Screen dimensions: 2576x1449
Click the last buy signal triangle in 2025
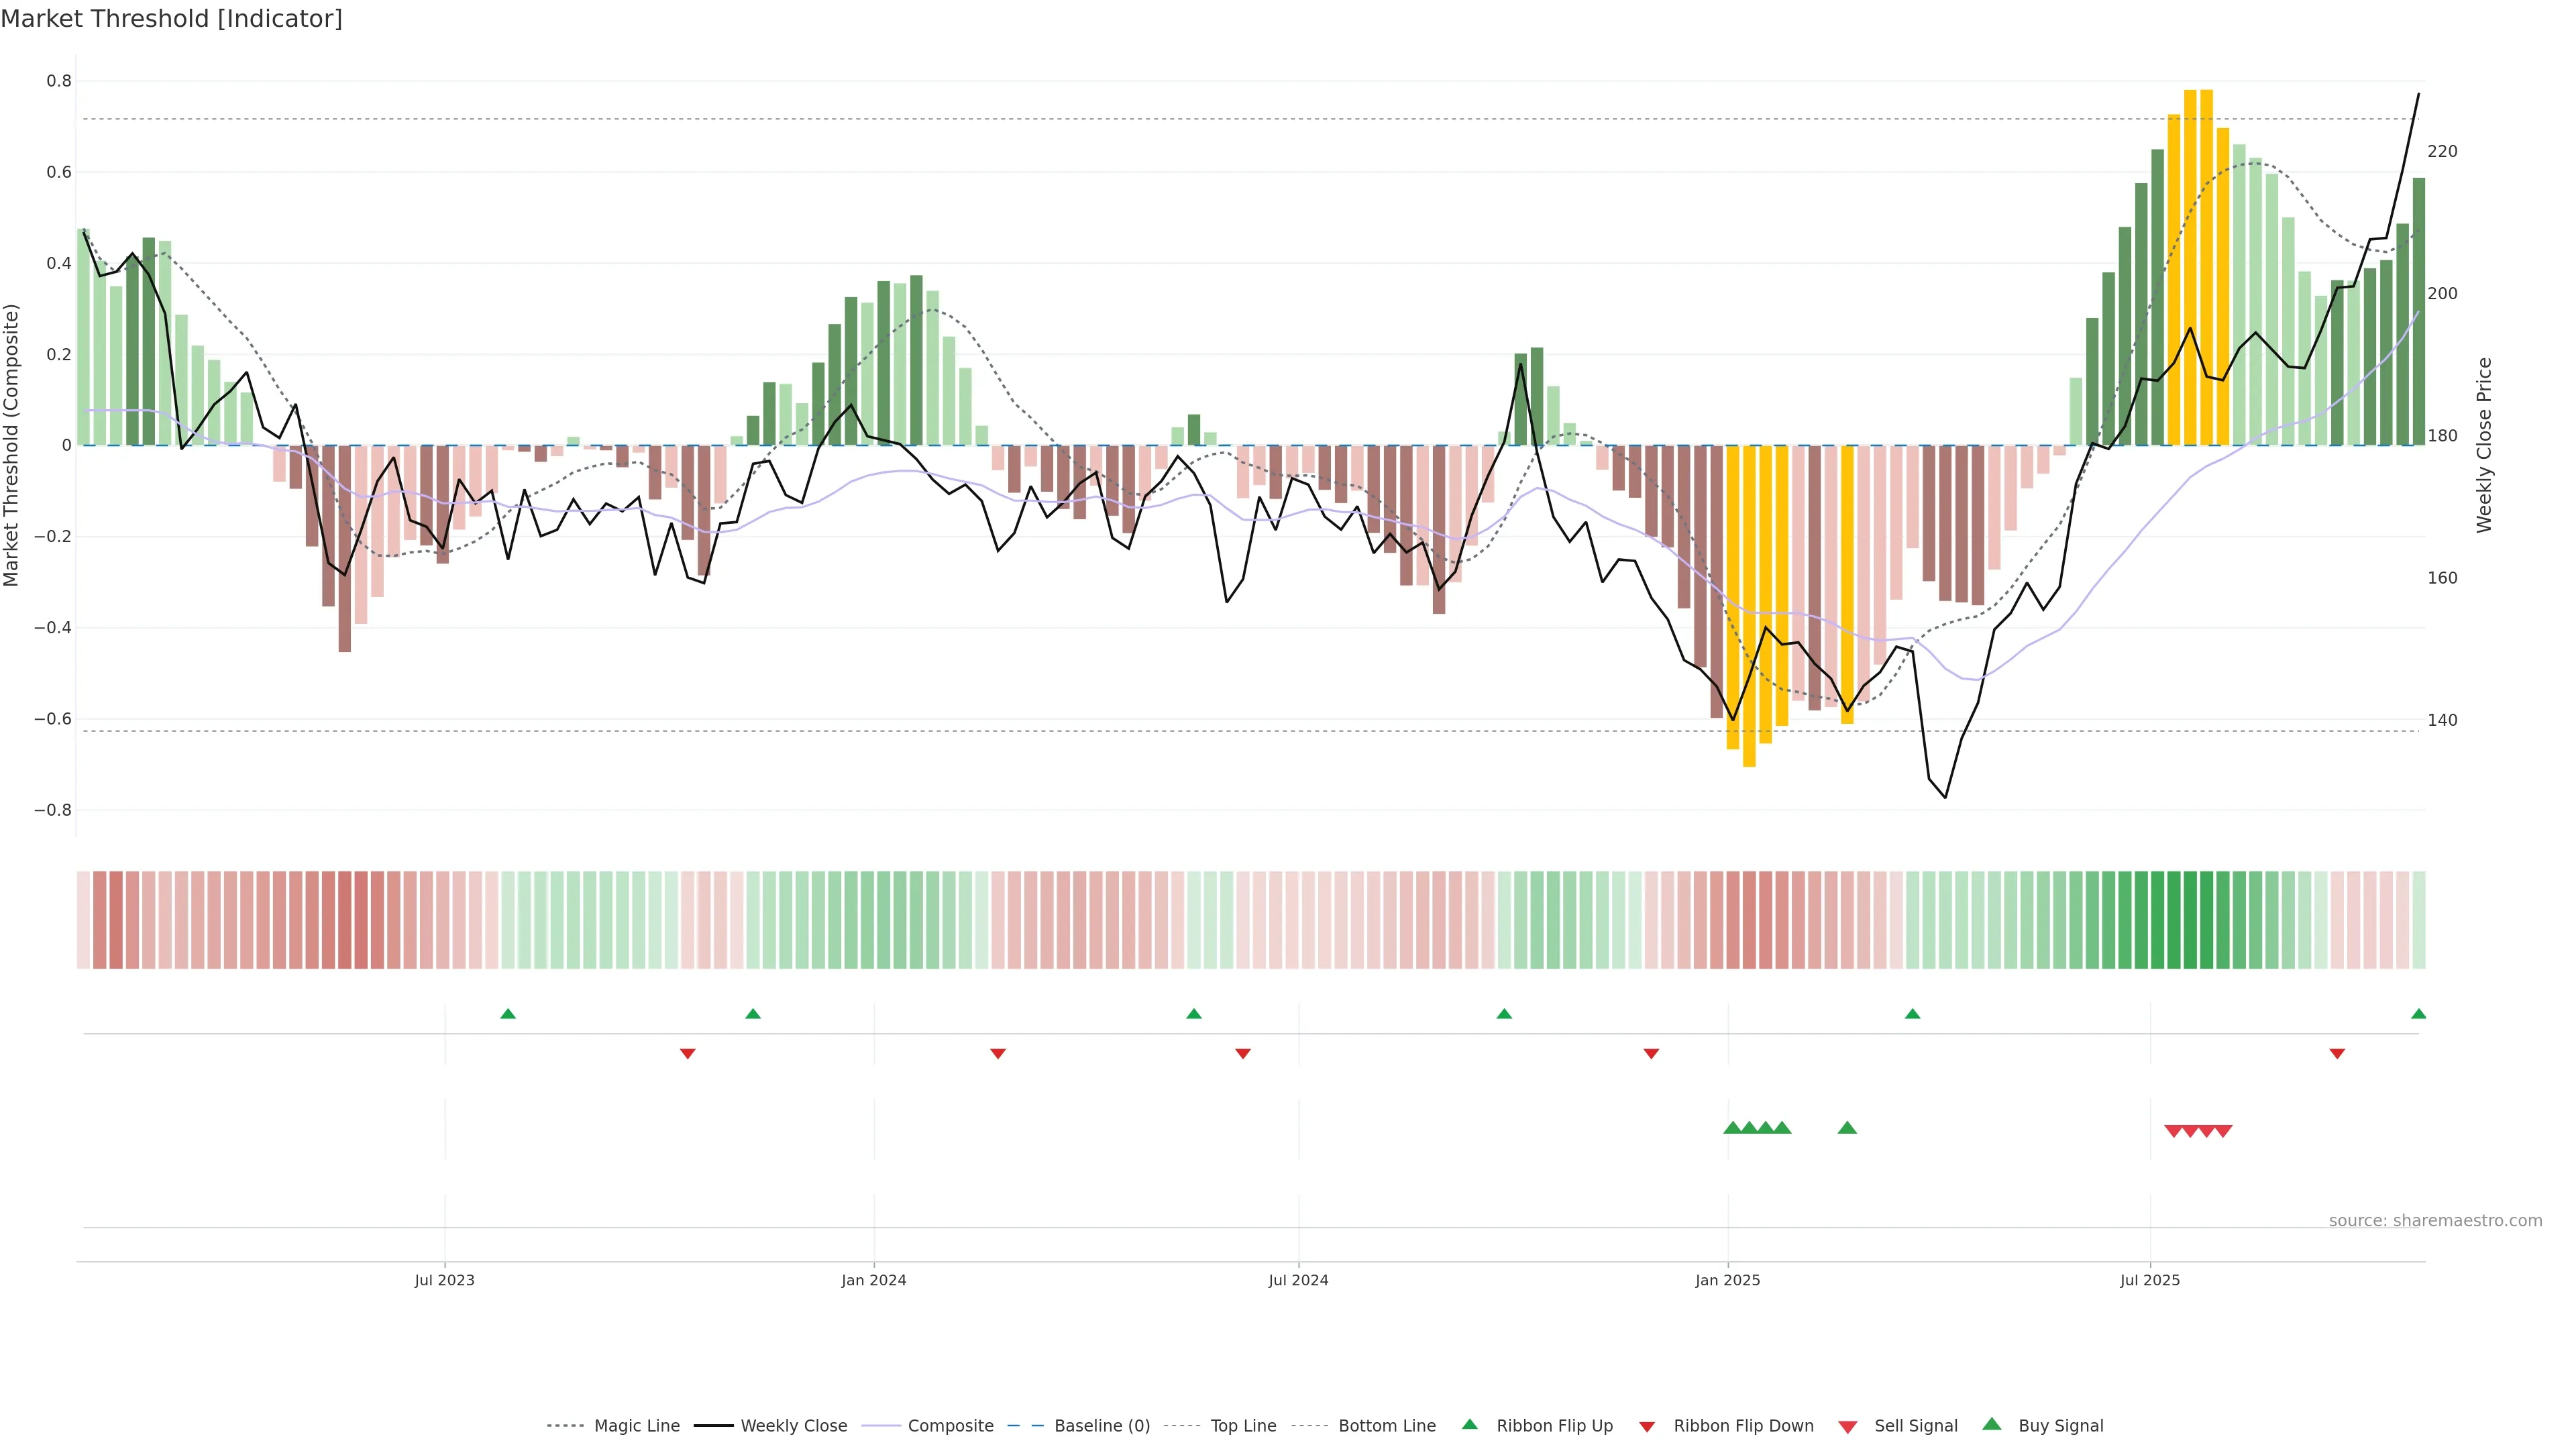click(x=1847, y=1128)
